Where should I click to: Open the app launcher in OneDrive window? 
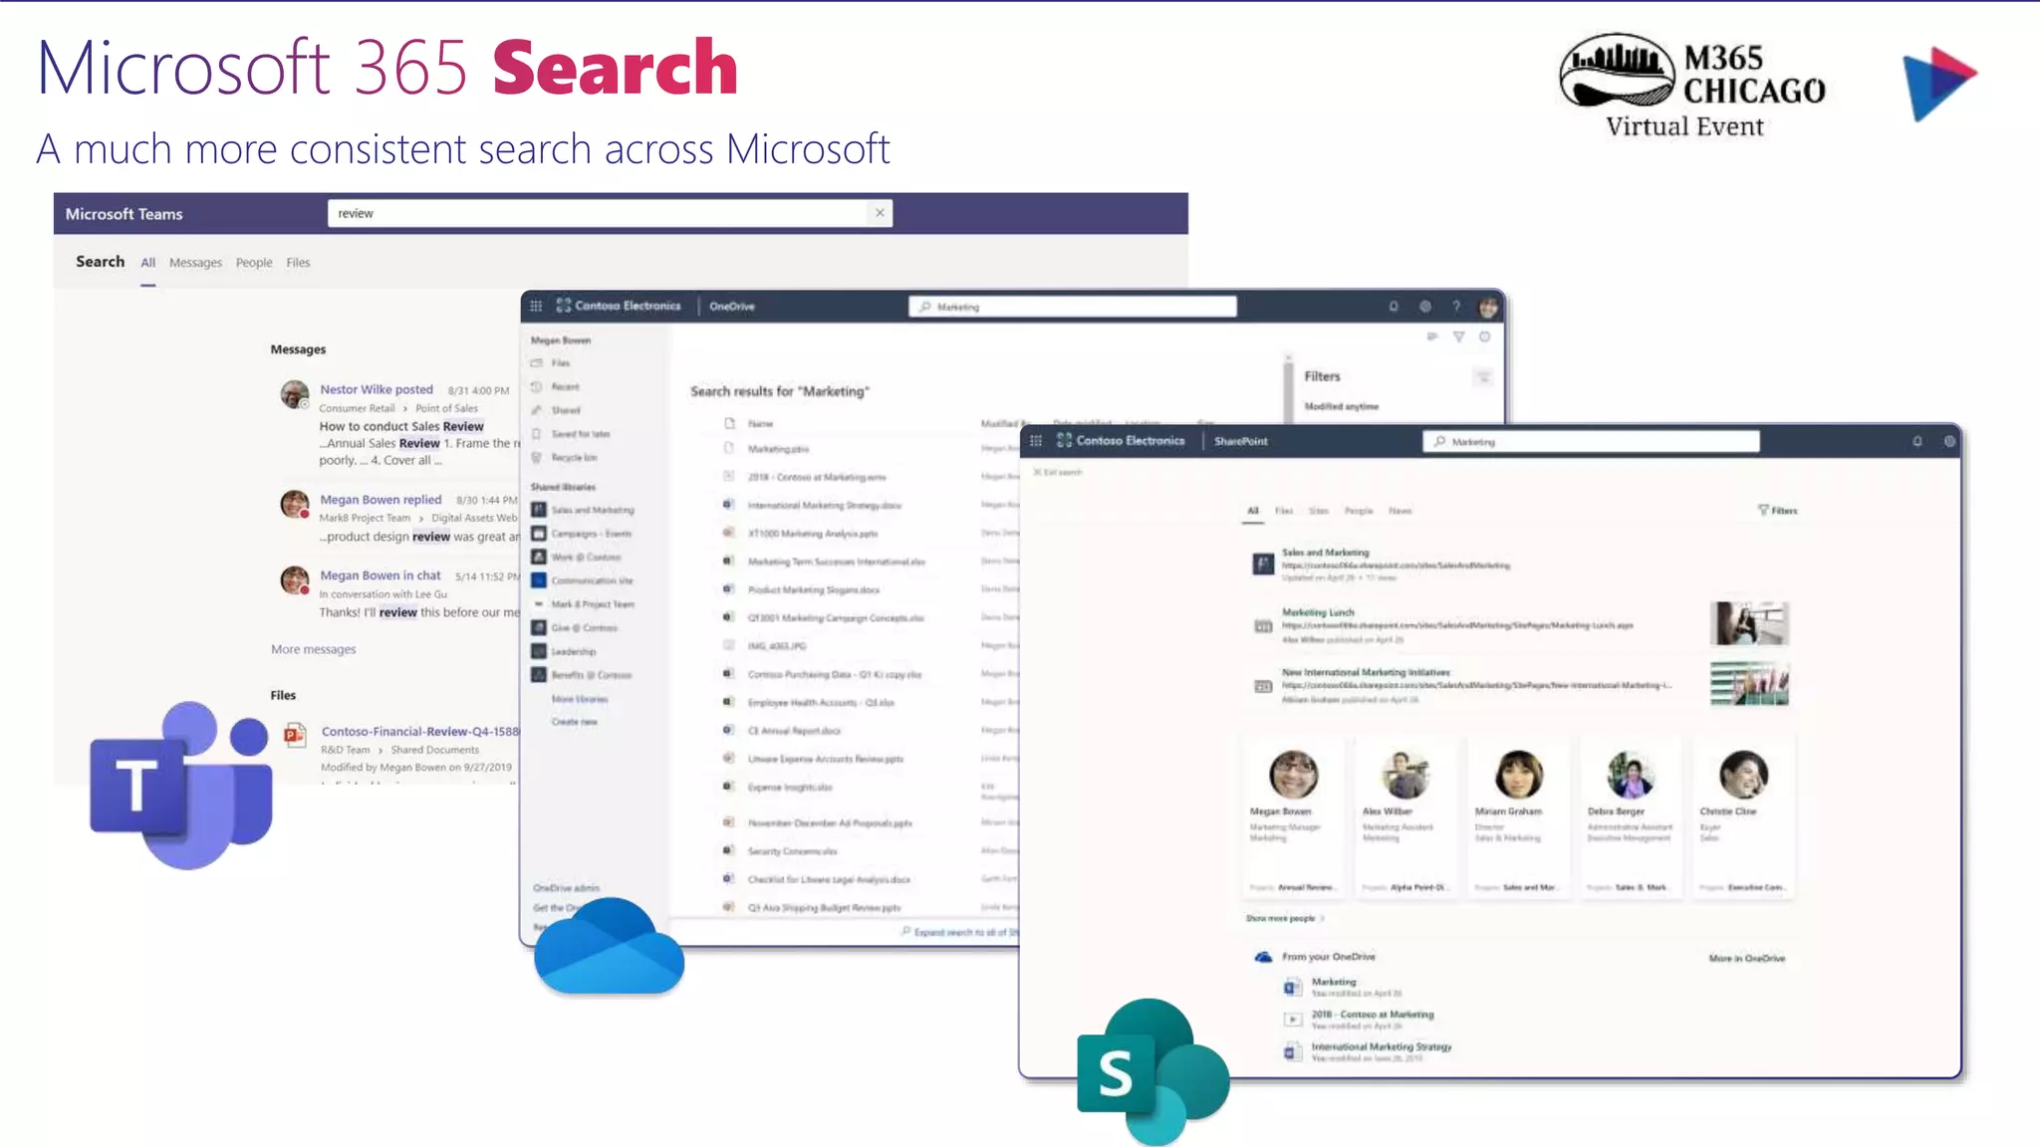(536, 306)
